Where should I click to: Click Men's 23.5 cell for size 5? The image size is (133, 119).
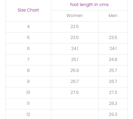pyautogui.click(x=113, y=37)
